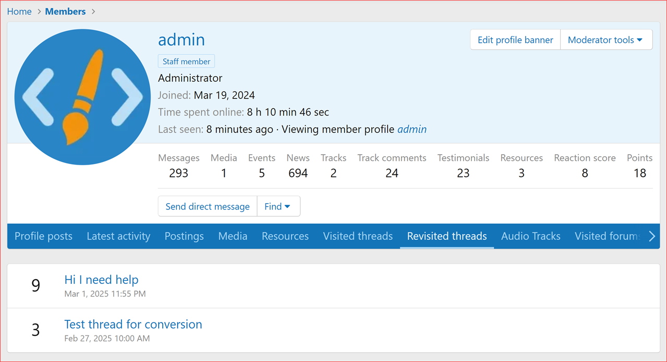Viewport: 667px width, 362px height.
Task: Click the Testimonials count 23
Action: [463, 173]
